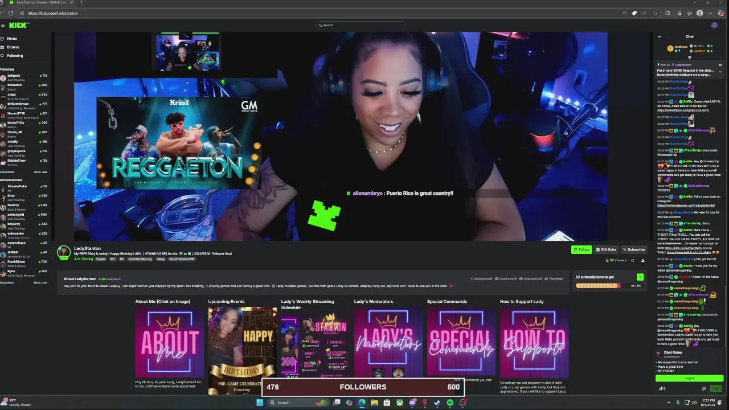
Task: Add page to favorites star
Action: pos(655,13)
